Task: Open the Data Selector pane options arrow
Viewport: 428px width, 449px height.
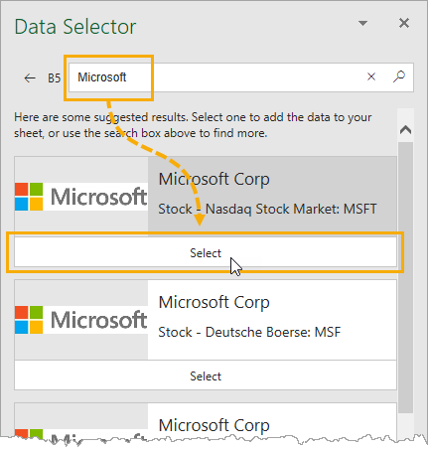Action: point(362,23)
